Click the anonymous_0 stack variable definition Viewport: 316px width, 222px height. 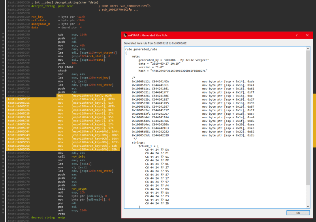41,24
